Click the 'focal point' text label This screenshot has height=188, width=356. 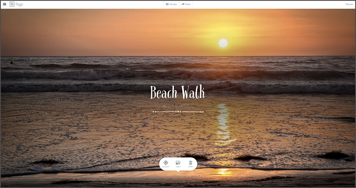tap(166, 167)
